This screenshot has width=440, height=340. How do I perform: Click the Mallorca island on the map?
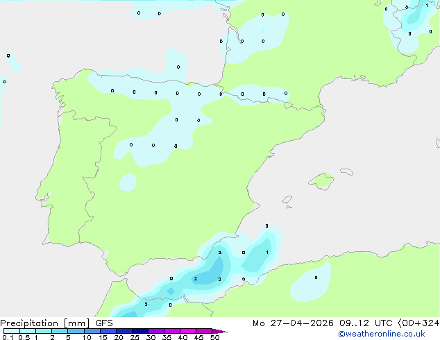[321, 181]
